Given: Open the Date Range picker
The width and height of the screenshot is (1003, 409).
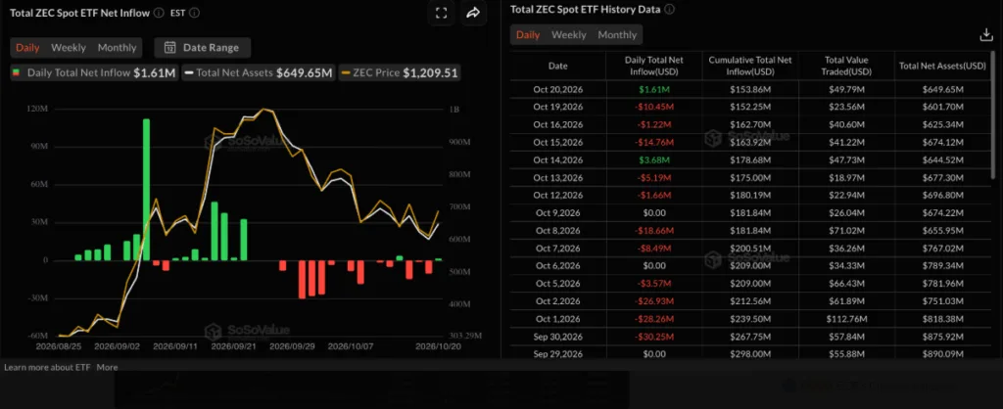Looking at the screenshot, I should coord(202,47).
